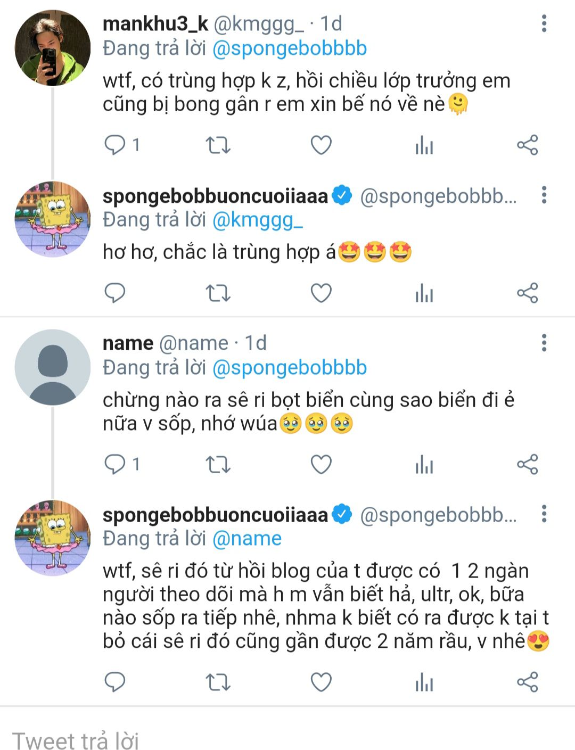Screen dimensions: 575x750
Task: Open mankhu3_k's profile picture
Action: [x=52, y=48]
